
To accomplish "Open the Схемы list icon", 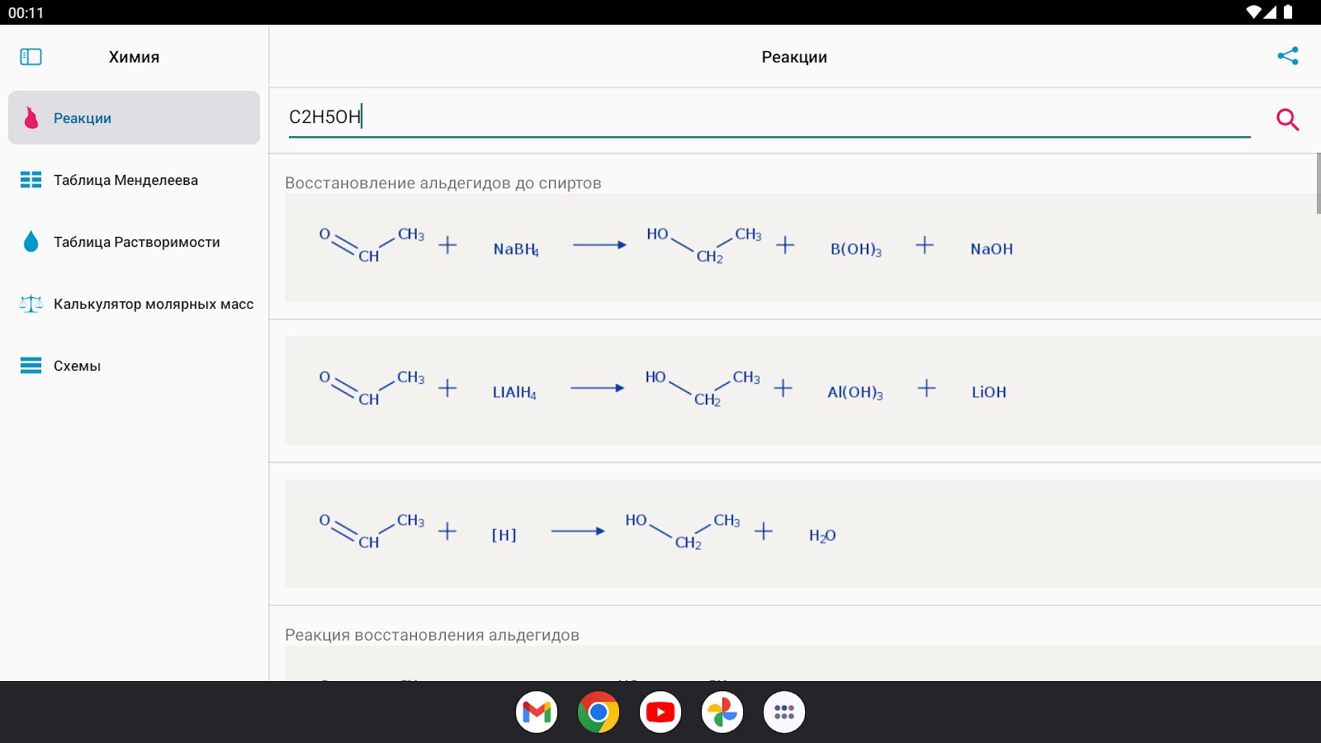I will pos(31,366).
